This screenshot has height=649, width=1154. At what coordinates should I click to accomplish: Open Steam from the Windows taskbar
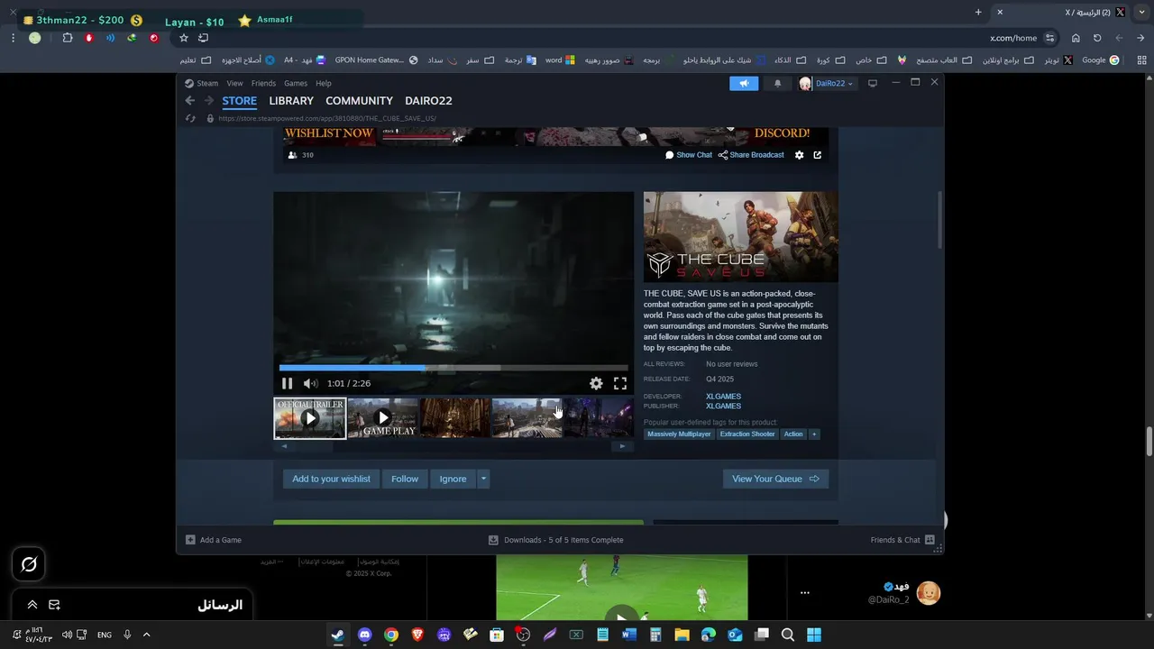click(337, 635)
